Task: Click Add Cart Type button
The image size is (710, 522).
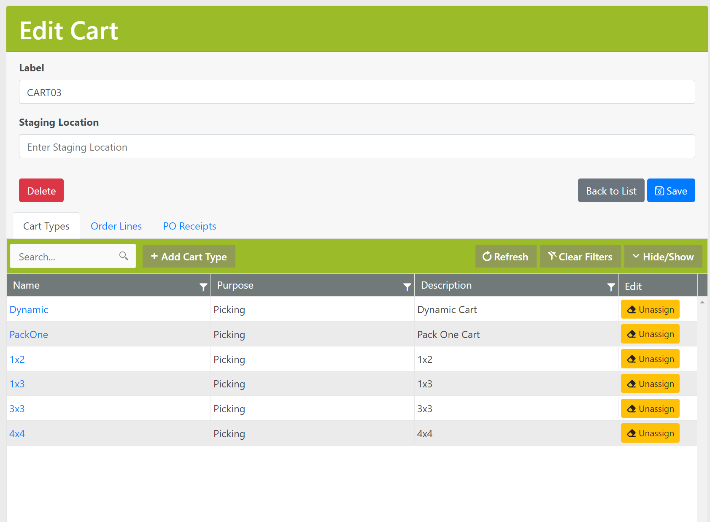Action: 189,256
